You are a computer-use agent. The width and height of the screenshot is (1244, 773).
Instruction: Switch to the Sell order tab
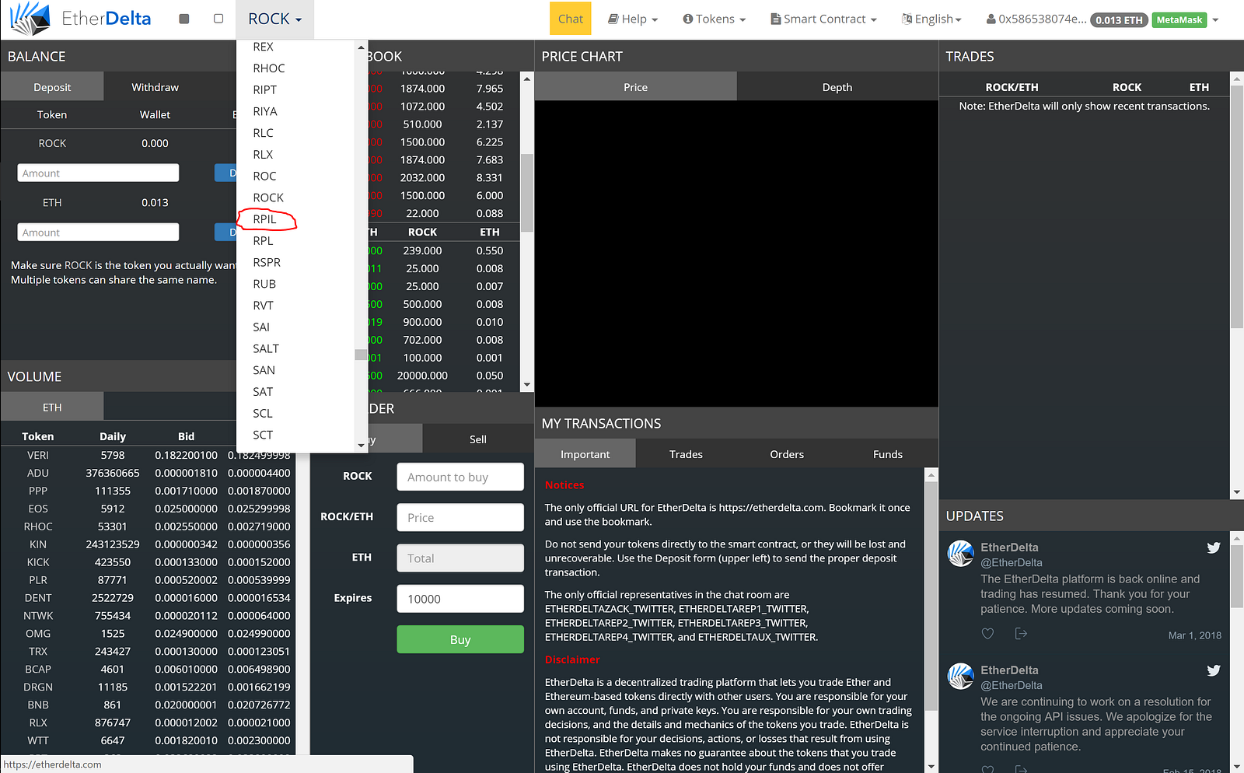pos(478,439)
